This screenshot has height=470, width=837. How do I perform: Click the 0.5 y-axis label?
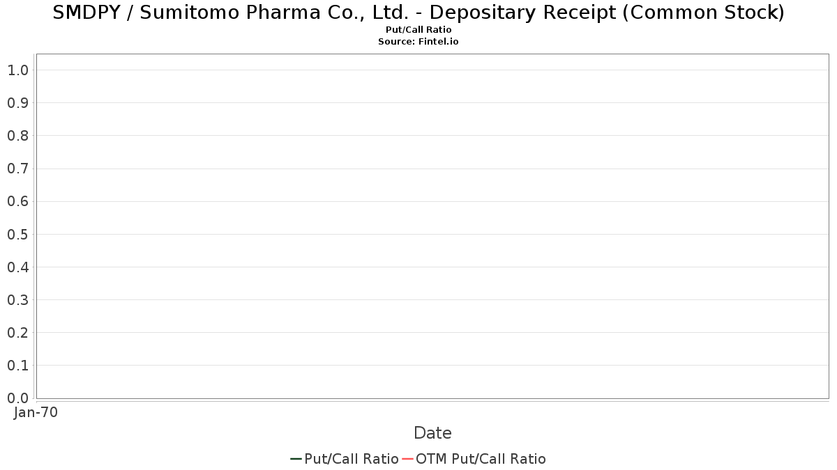point(17,234)
